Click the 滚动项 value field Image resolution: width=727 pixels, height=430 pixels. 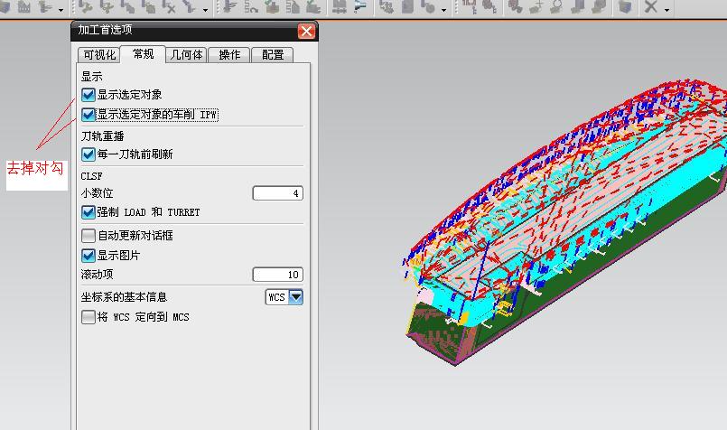(x=278, y=275)
